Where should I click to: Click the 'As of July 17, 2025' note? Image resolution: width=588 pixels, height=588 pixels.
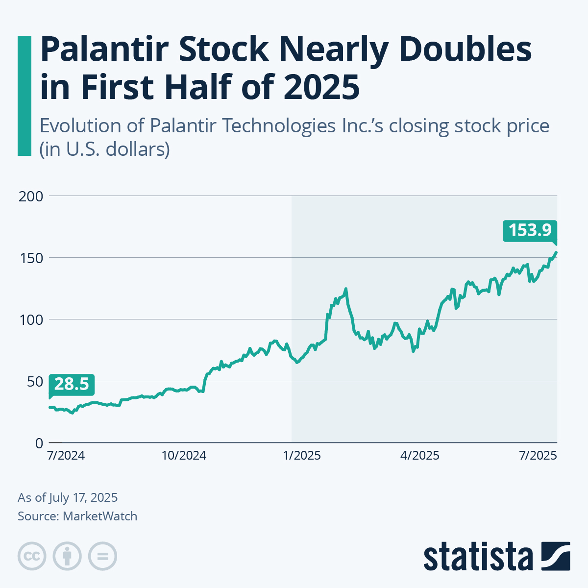point(68,498)
